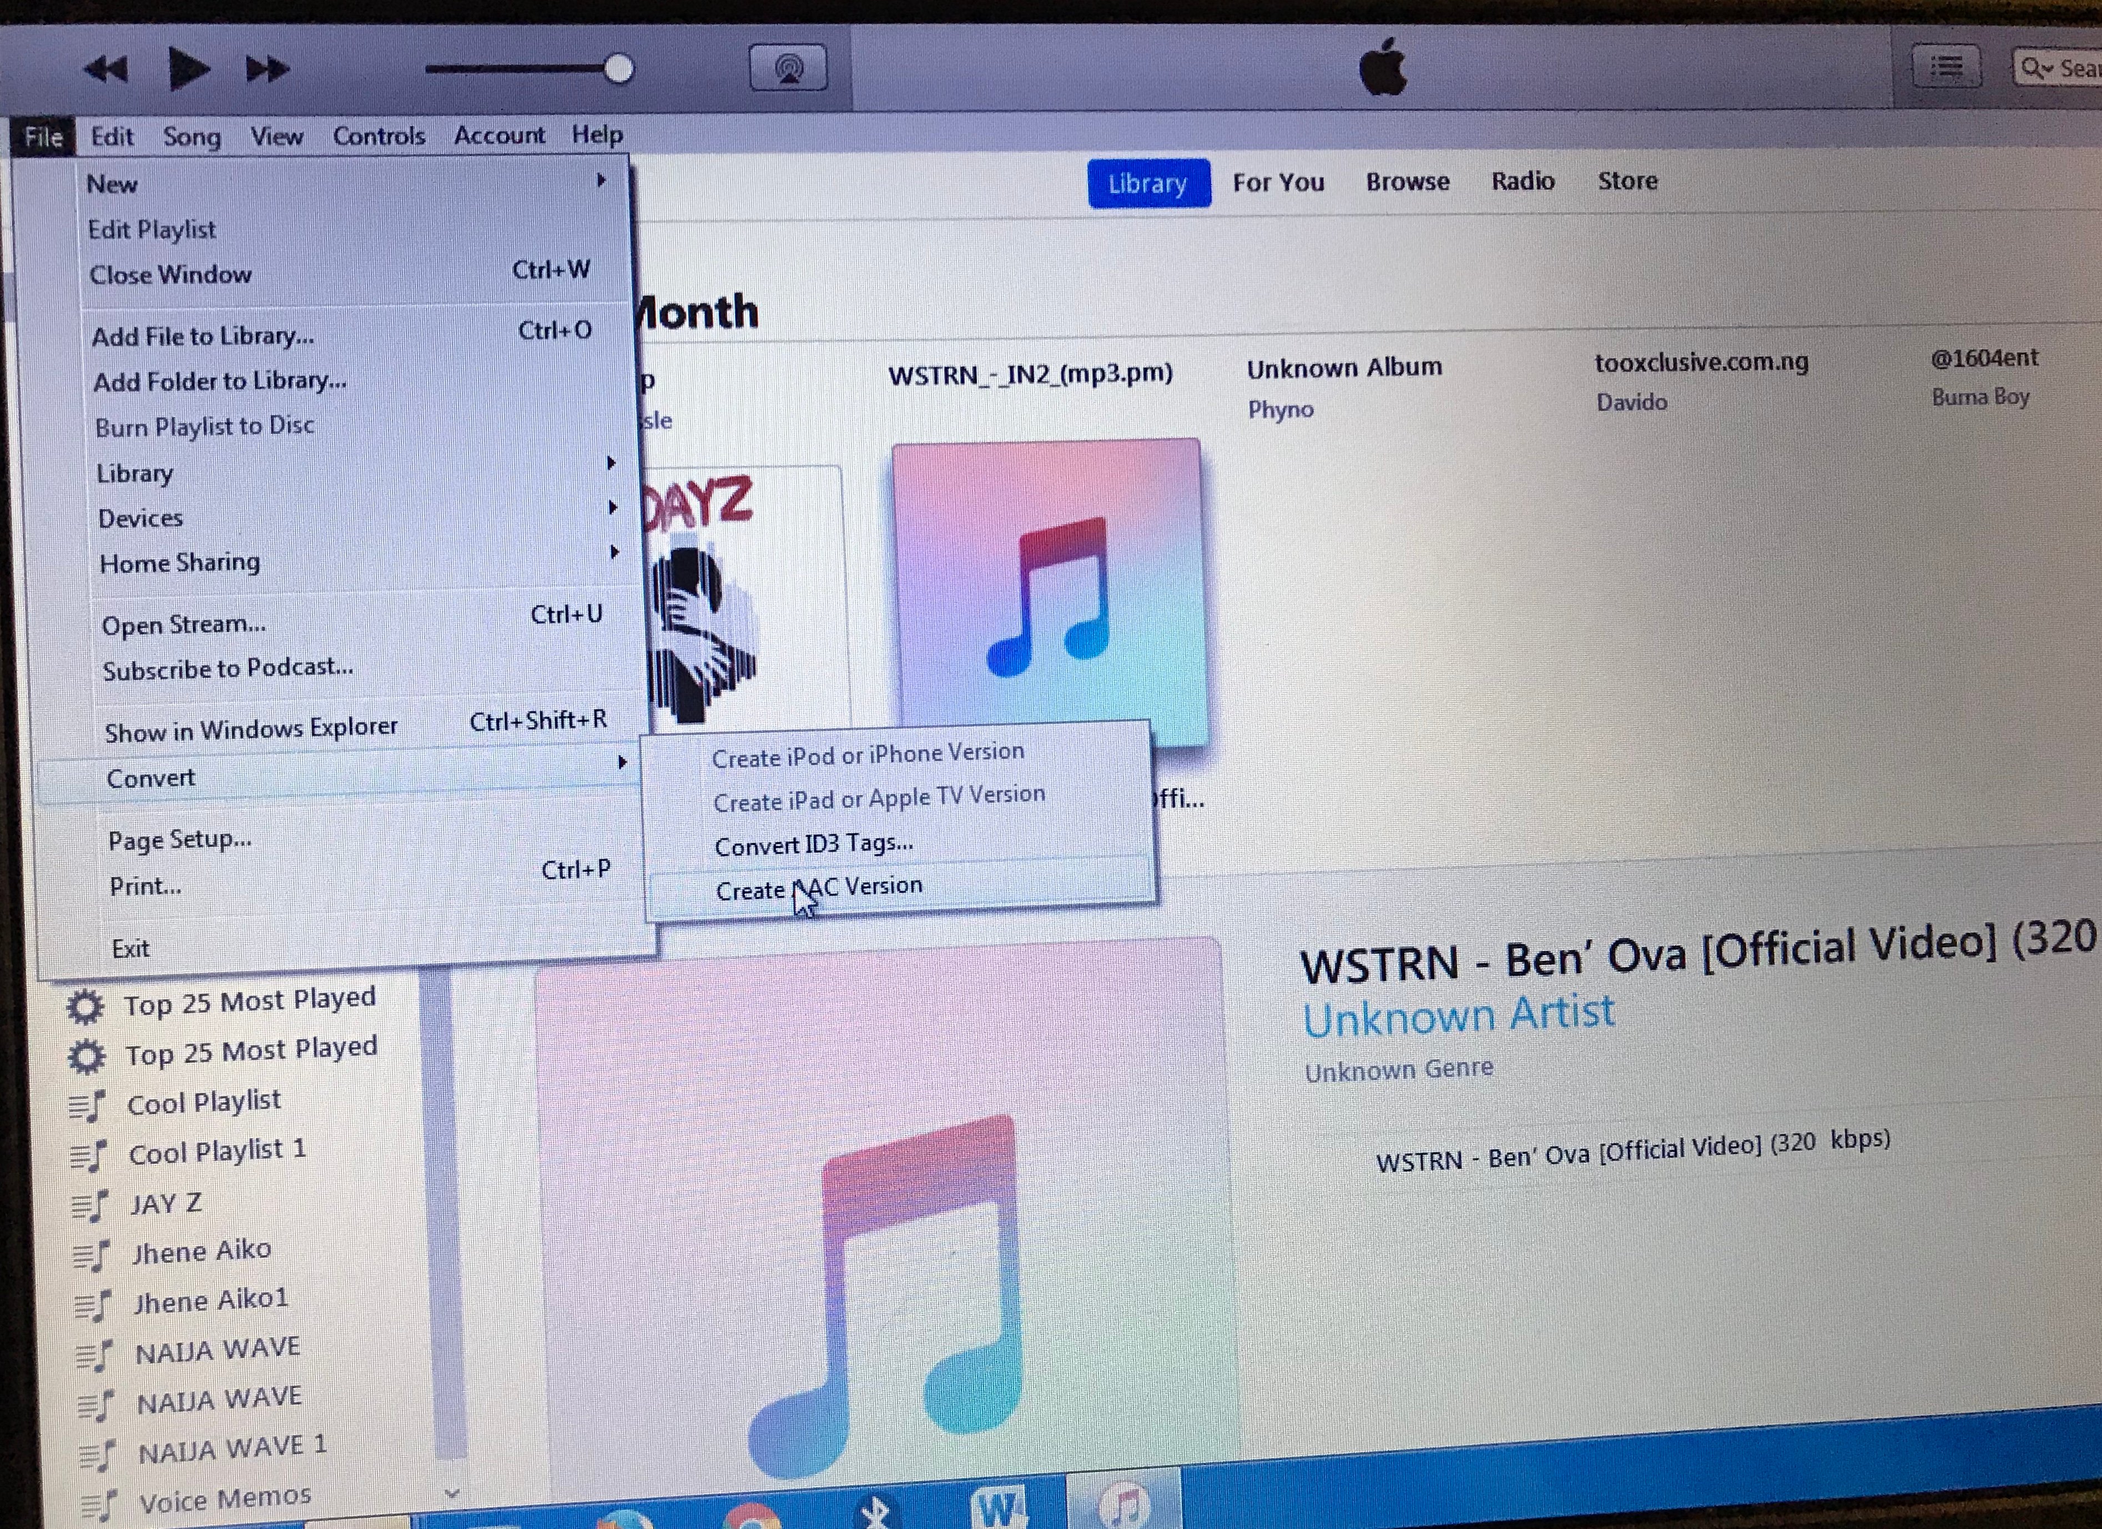Click the sidebar scroll-down arrow
This screenshot has width=2102, height=1529.
[452, 1493]
